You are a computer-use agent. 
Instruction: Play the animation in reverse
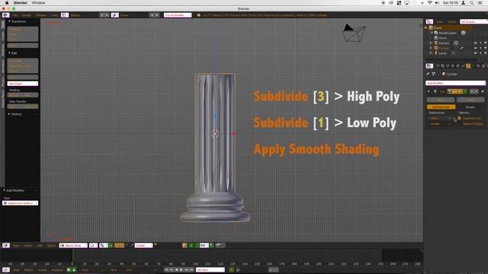176,269
